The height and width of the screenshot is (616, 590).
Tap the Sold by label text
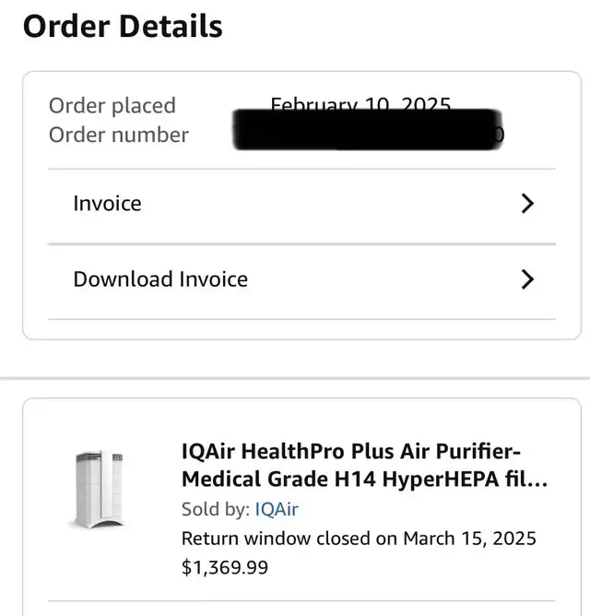click(216, 509)
